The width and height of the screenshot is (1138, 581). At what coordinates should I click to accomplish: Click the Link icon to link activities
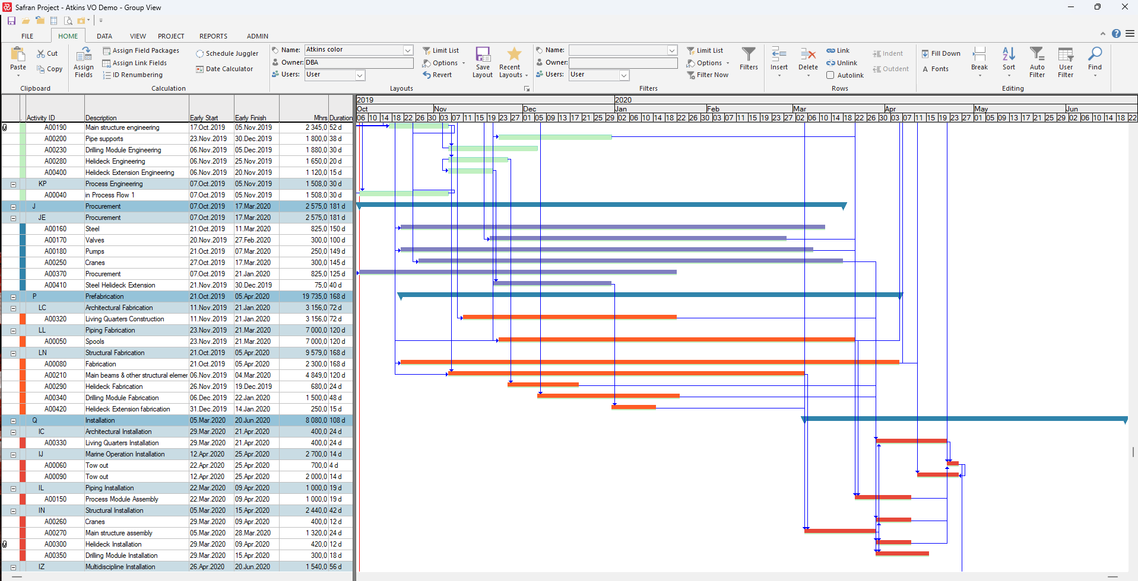pos(839,50)
